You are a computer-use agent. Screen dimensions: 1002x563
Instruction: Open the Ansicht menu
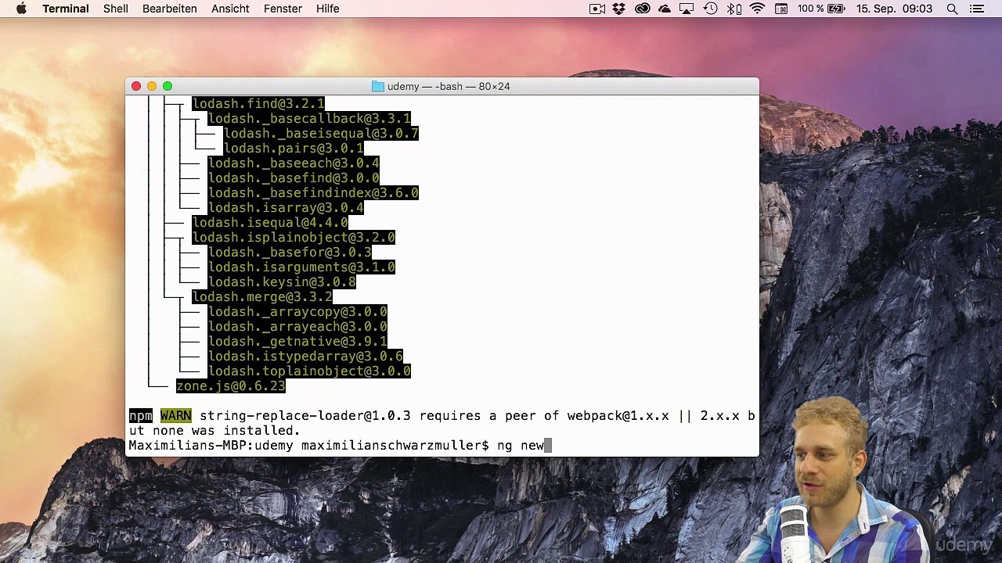230,9
